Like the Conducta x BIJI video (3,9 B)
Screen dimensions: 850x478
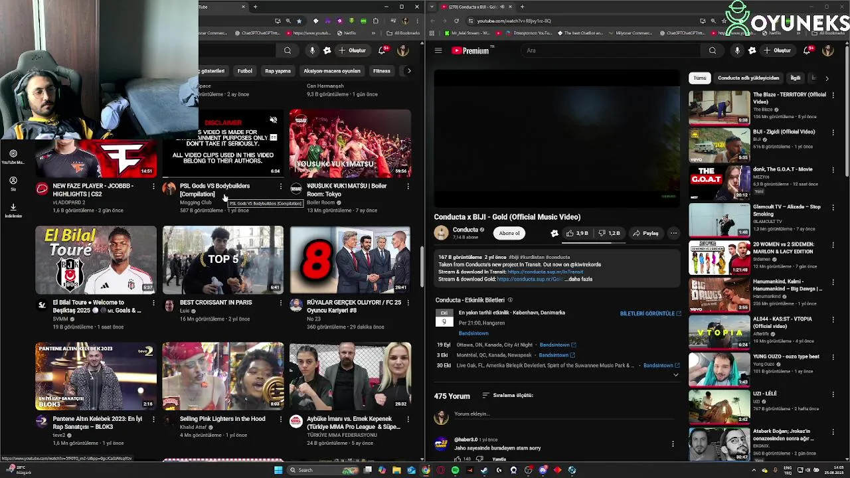coord(577,233)
